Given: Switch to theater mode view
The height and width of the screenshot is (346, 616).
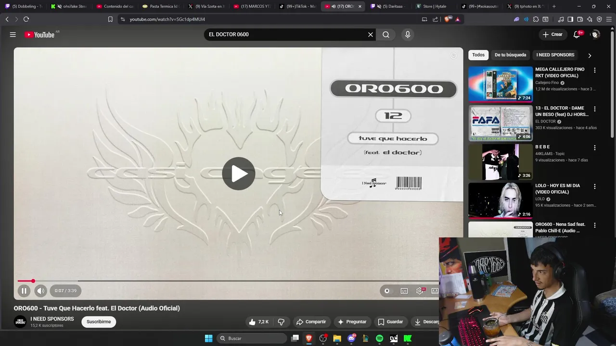Looking at the screenshot, I should pos(435,291).
